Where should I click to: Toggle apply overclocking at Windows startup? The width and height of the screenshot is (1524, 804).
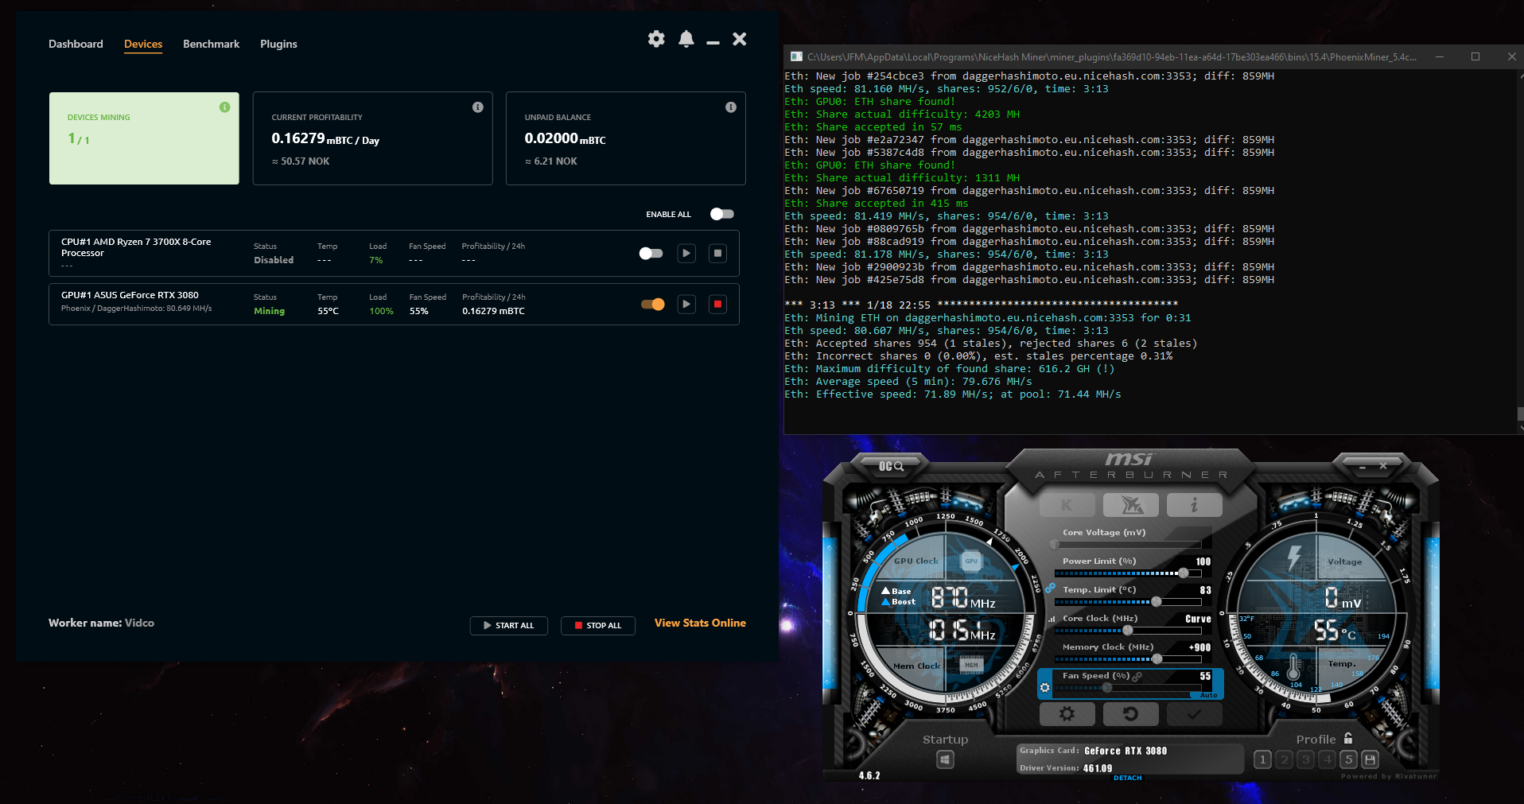point(945,759)
